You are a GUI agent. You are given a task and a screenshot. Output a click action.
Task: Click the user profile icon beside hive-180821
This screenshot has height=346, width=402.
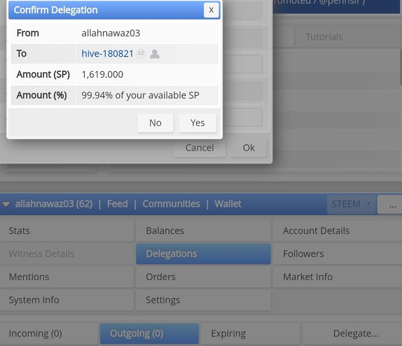point(155,54)
